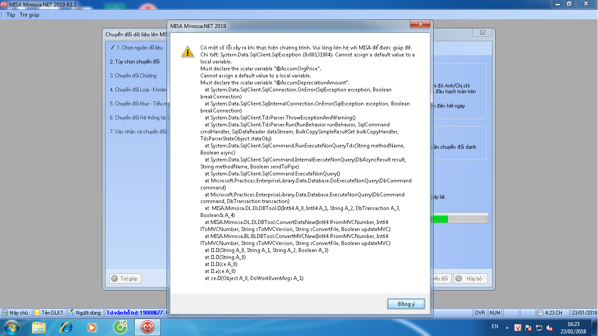The height and width of the screenshot is (336, 598).
Task: Click the Người dùng user icon in status bar
Action: click(72, 313)
